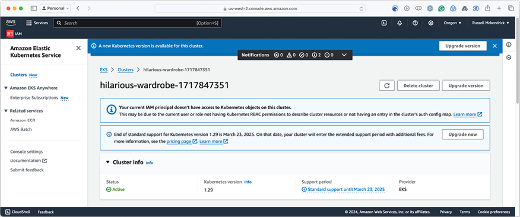Collapse the Related services section
The width and height of the screenshot is (520, 217).
point(6,111)
